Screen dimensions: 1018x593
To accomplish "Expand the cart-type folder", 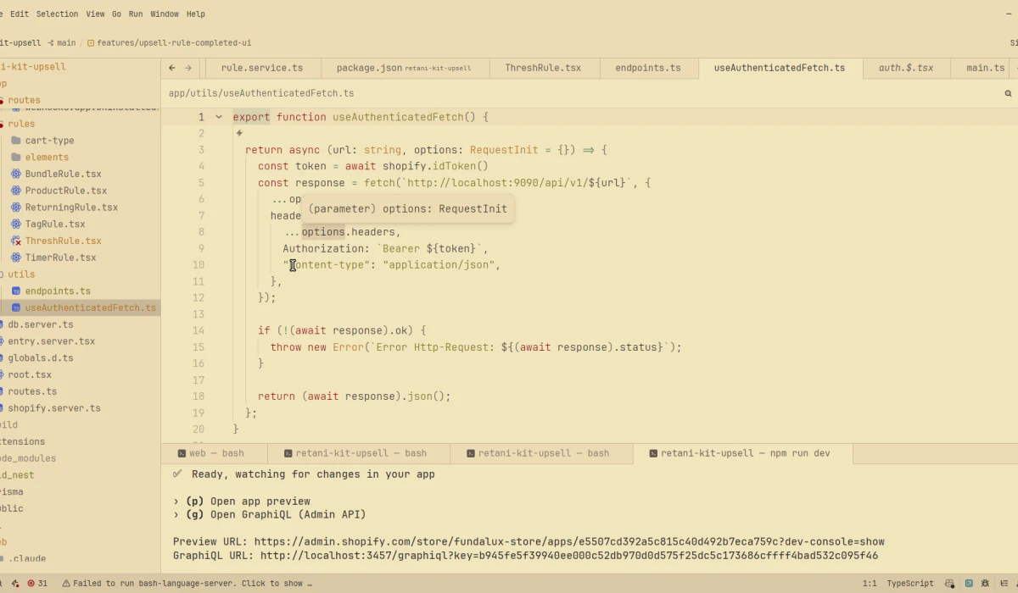I will point(51,141).
